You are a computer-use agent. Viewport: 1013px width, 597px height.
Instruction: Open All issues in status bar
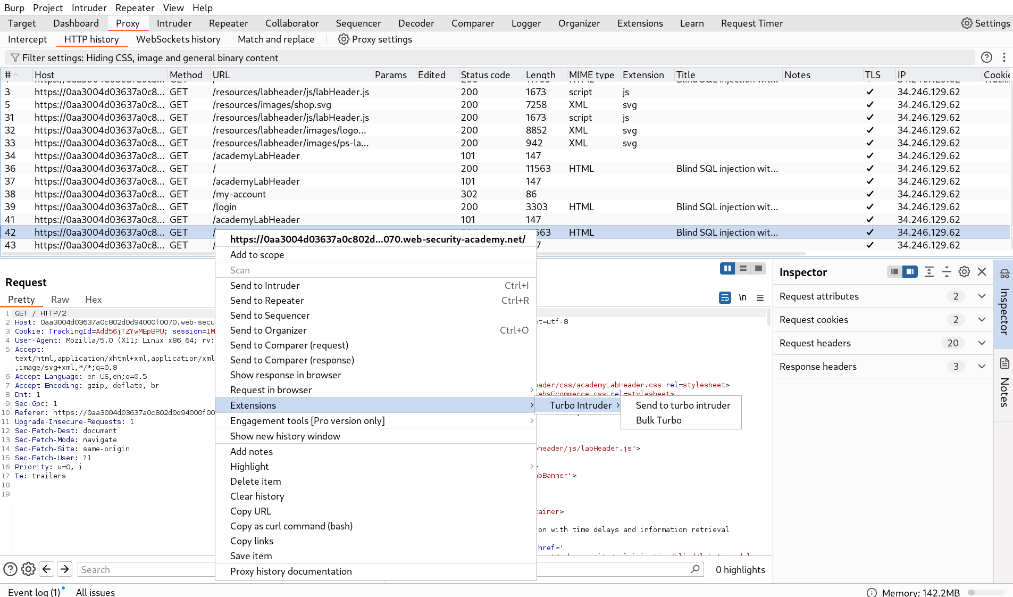(95, 592)
